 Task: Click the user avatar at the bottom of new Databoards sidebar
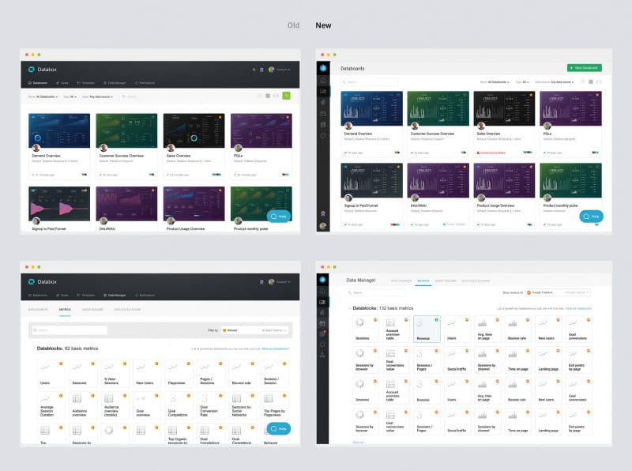[x=323, y=226]
